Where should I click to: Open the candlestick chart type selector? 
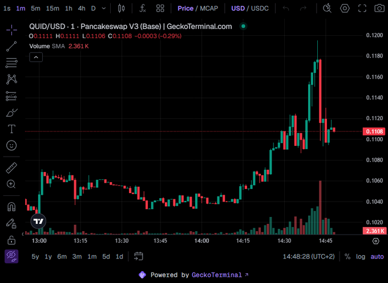121,9
